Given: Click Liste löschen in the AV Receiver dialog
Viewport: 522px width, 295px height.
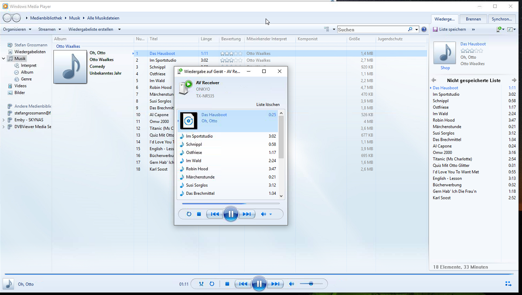Looking at the screenshot, I should pyautogui.click(x=268, y=104).
